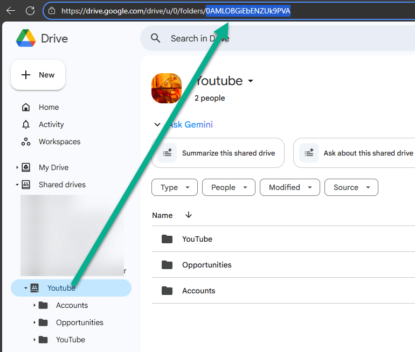Click the Ask Gemini link
This screenshot has height=352, width=415.
coord(191,124)
